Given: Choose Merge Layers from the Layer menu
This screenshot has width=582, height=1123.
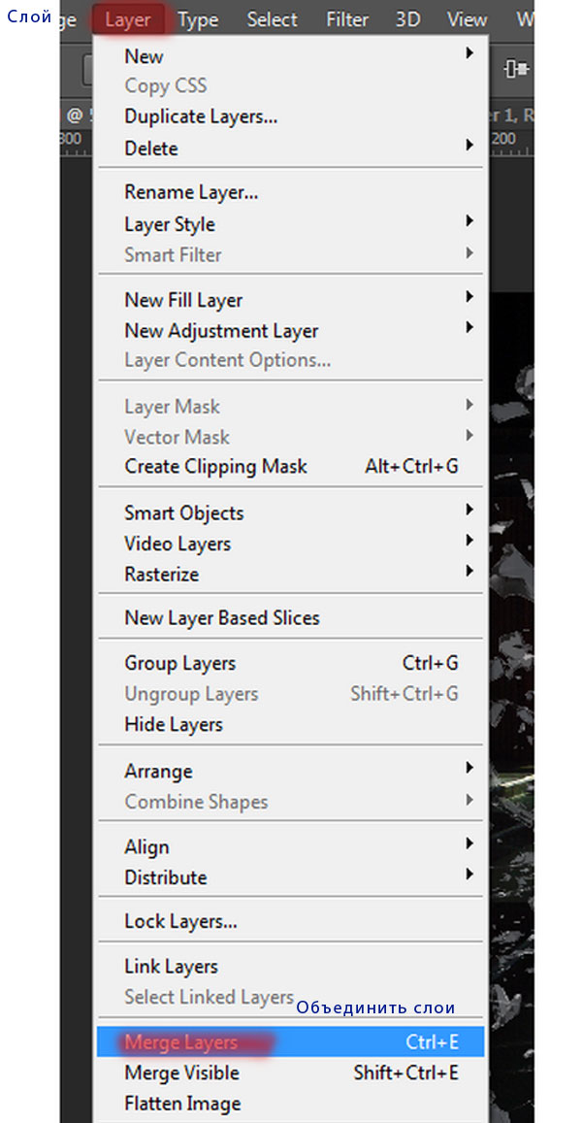Looking at the screenshot, I should [x=291, y=1042].
